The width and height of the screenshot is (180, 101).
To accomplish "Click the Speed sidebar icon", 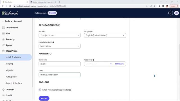I will coord(3,45).
